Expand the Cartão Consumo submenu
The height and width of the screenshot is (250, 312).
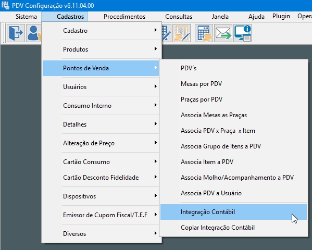[101, 162]
